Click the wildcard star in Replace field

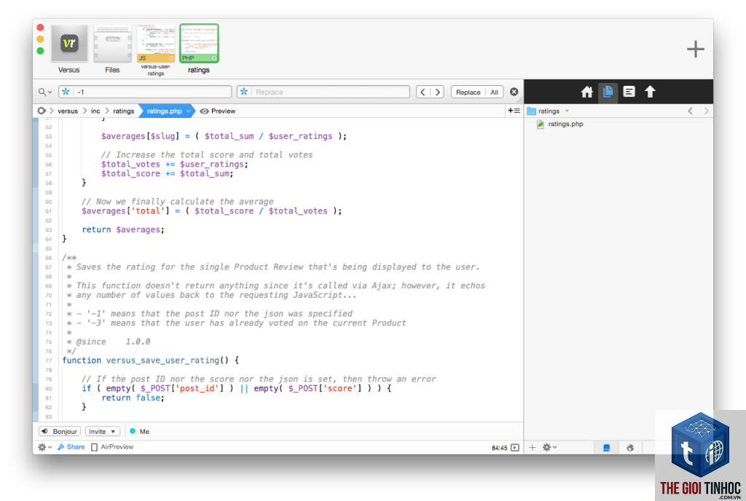click(x=243, y=92)
